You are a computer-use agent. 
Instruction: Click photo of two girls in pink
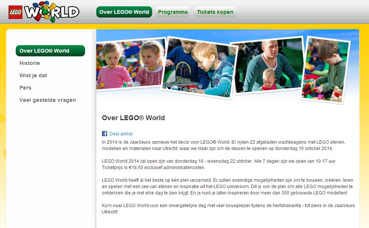click(x=130, y=64)
